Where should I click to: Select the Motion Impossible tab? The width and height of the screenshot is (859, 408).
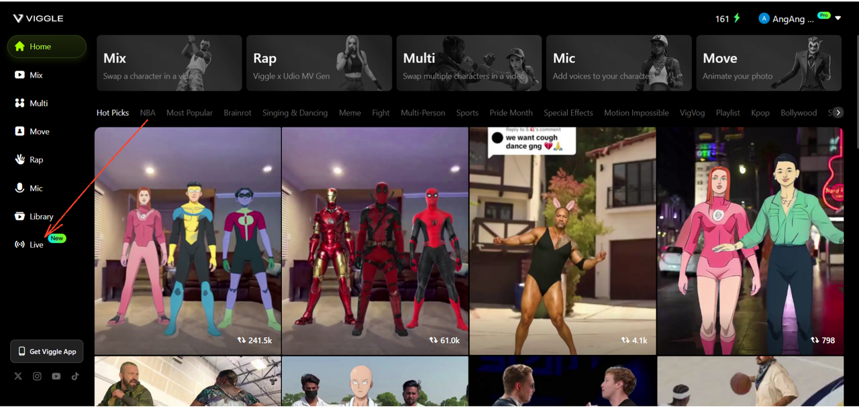tap(636, 113)
